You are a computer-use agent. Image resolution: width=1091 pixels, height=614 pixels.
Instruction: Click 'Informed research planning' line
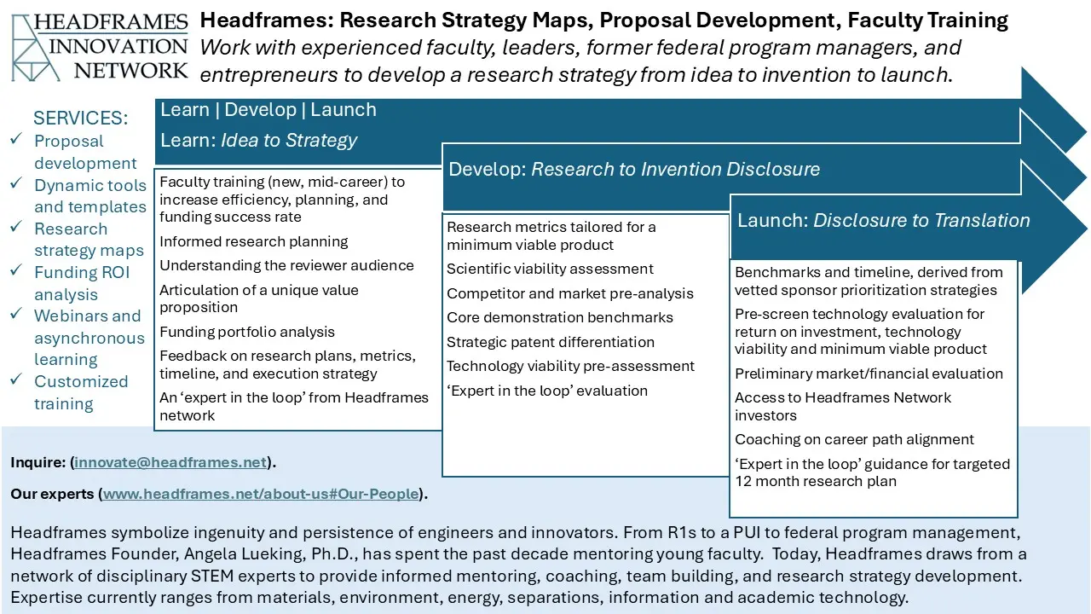254,241
